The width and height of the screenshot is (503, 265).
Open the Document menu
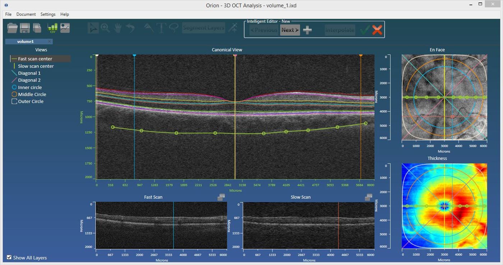(26, 14)
